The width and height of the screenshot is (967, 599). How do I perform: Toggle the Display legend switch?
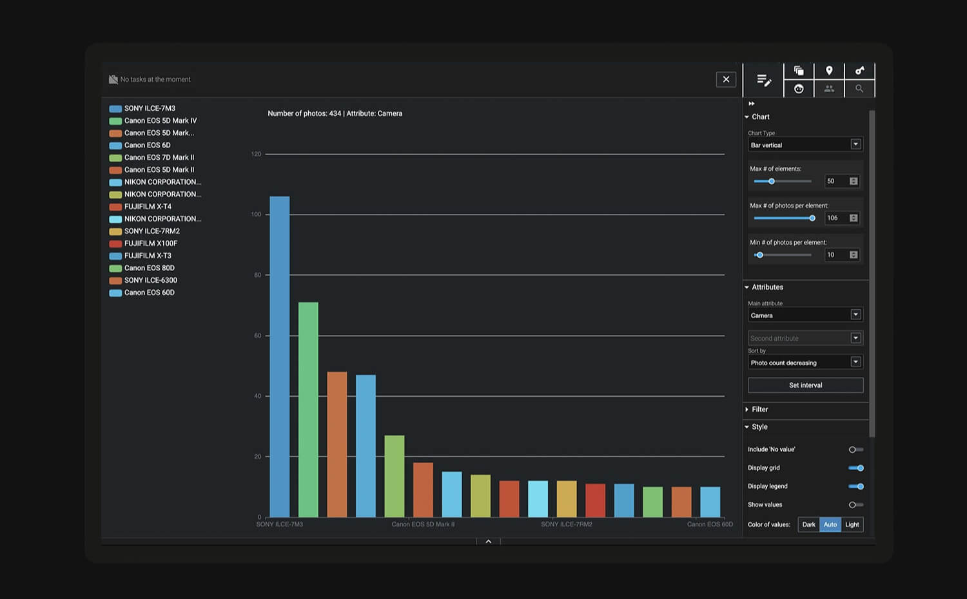tap(856, 486)
